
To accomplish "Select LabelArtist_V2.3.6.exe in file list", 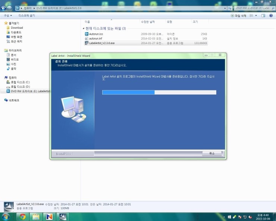I will coord(101,43).
